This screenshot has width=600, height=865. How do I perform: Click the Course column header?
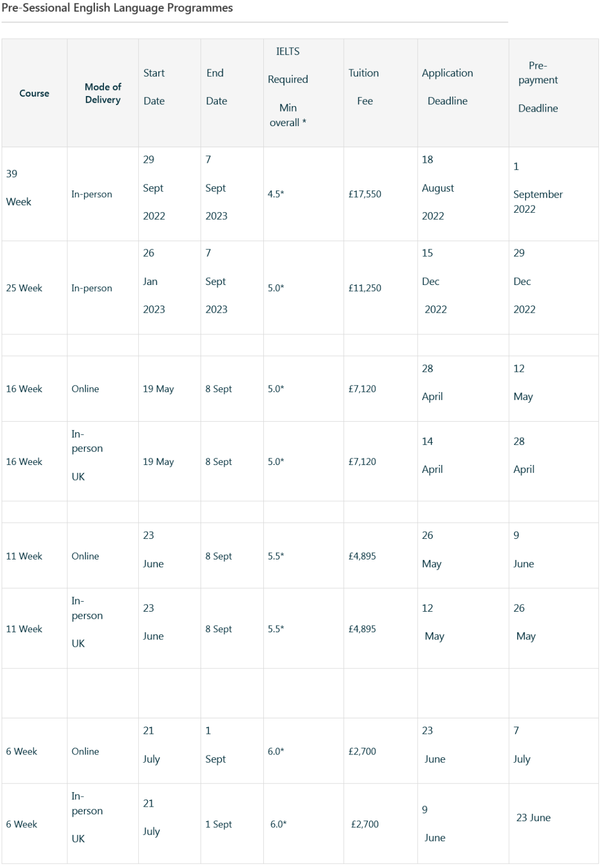34,93
